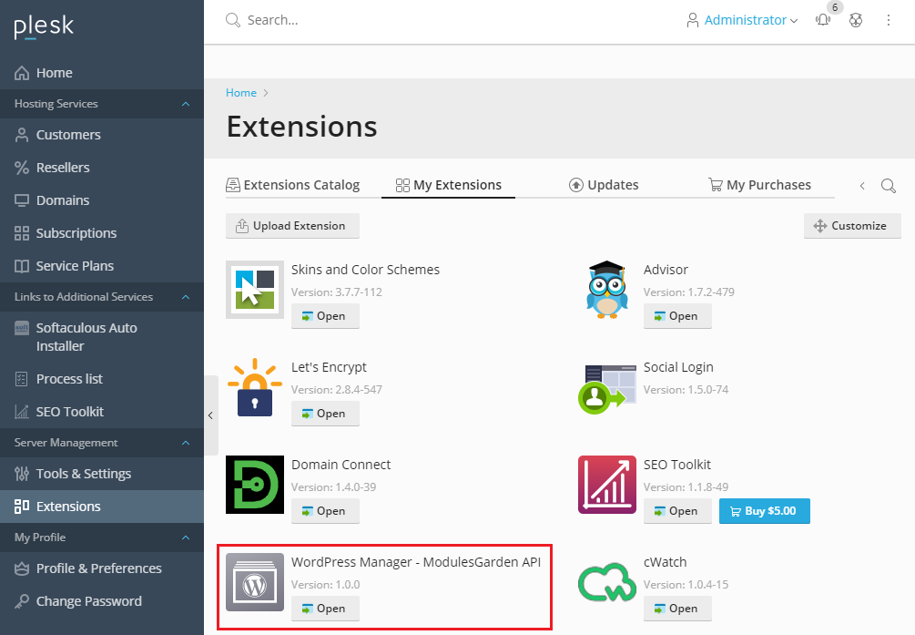The width and height of the screenshot is (915, 635).
Task: Collapse the My Profile section
Action: click(186, 538)
